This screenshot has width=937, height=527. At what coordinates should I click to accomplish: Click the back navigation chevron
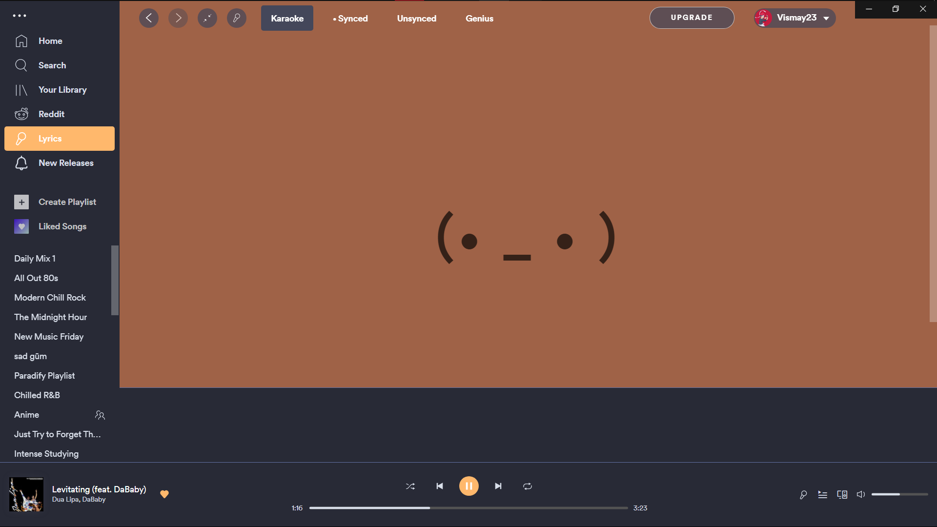pyautogui.click(x=149, y=18)
